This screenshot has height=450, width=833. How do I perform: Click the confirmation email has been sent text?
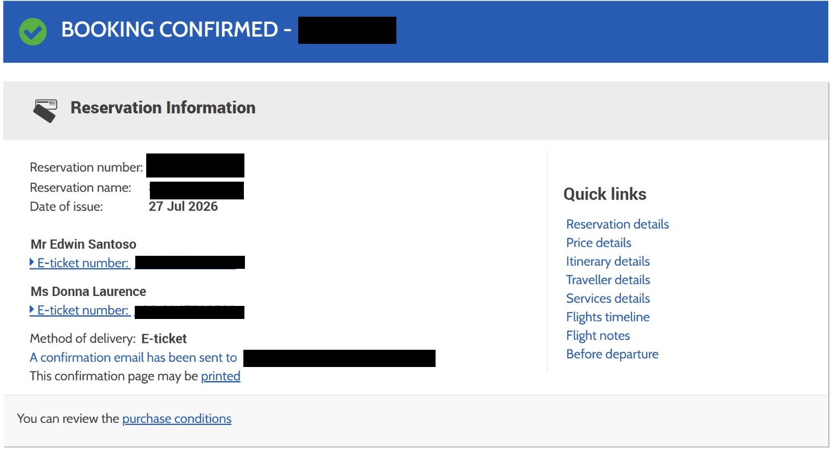point(133,358)
